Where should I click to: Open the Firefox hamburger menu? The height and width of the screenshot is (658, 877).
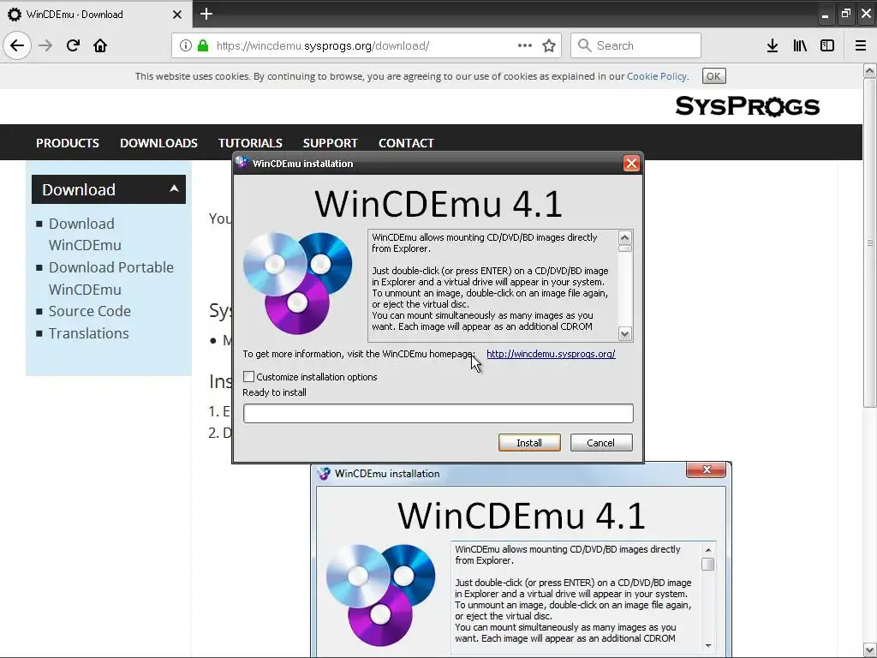[861, 45]
